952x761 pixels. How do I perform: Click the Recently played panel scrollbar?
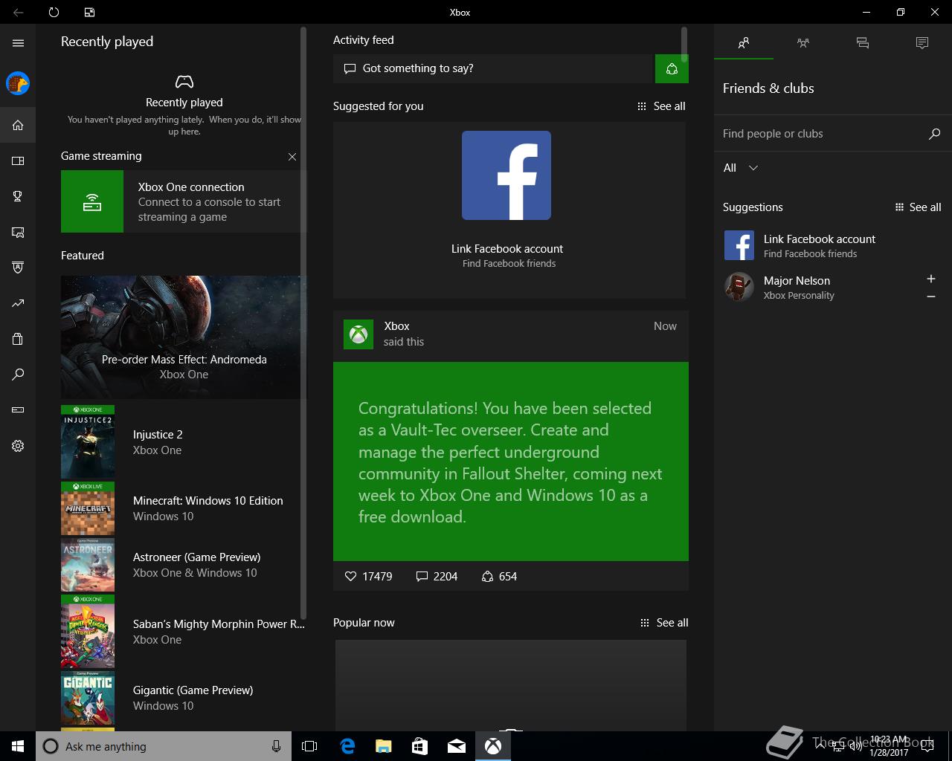coord(303,320)
